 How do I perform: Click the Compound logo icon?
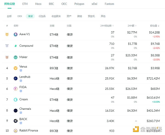tap(15, 46)
